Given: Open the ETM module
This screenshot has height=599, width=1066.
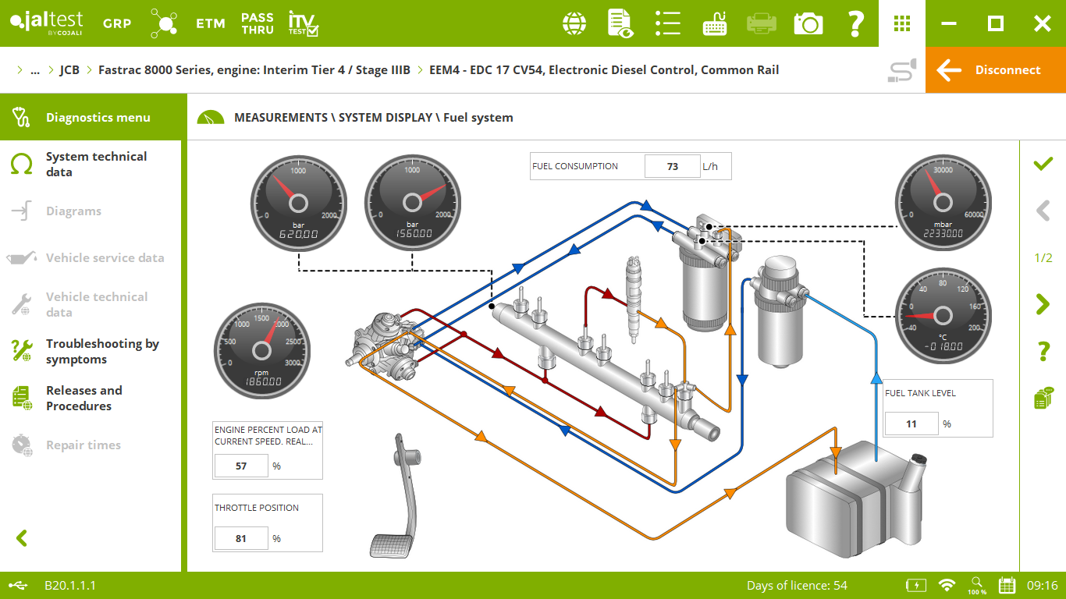Looking at the screenshot, I should (210, 23).
